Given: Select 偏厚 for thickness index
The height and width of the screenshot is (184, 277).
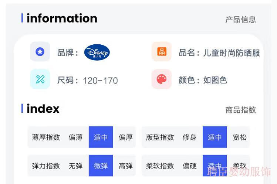Looking at the screenshot, I should click(x=125, y=137).
